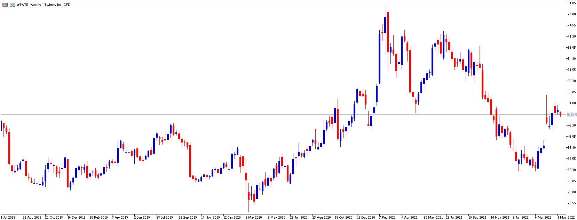
Task: Click the '23 Aug 2020' date label
Action: (321, 218)
